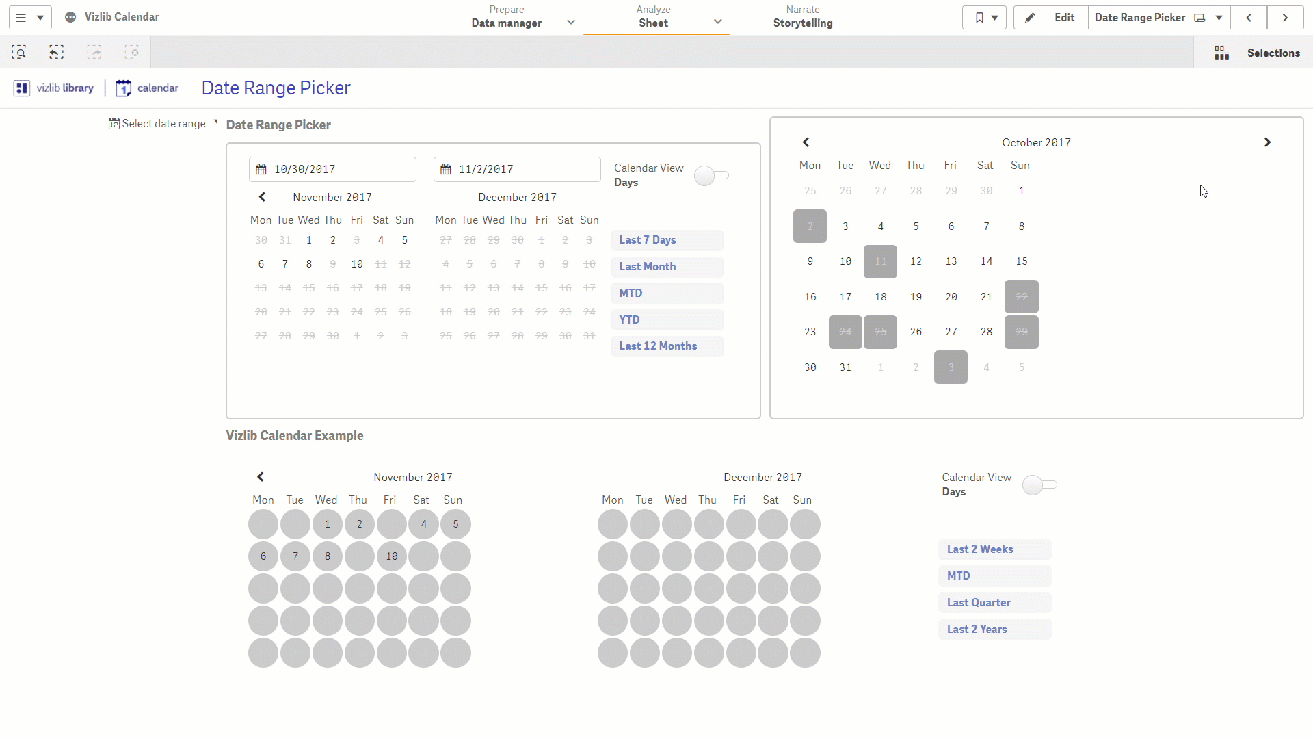Image resolution: width=1313 pixels, height=739 pixels.
Task: Click the Smart search icon
Action: [x=19, y=53]
